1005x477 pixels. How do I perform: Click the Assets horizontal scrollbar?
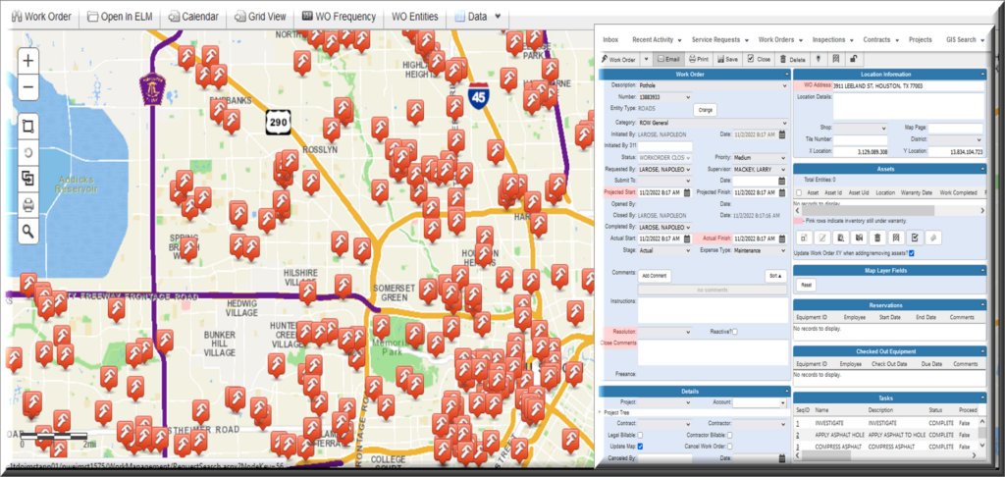pos(889,210)
